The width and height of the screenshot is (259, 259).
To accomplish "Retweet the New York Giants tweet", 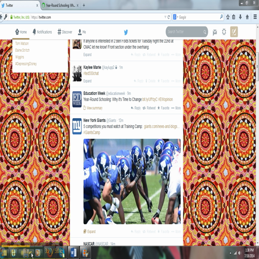I will (149, 232).
